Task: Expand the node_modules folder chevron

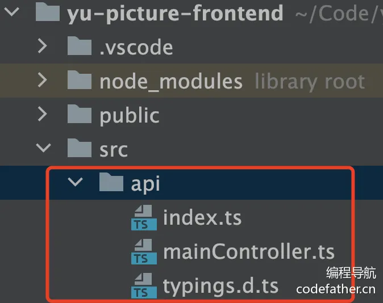Action: (43, 80)
